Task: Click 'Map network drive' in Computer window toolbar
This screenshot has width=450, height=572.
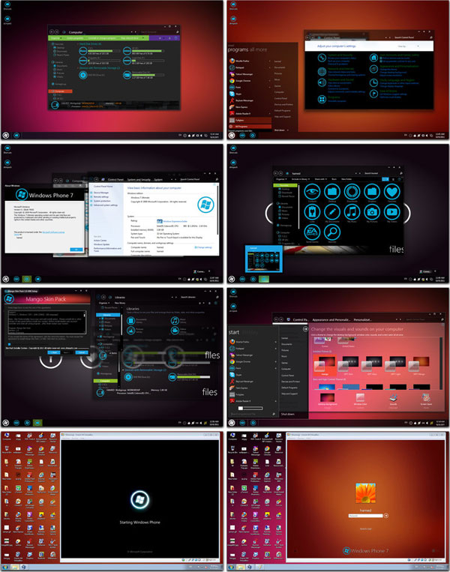Action: pyautogui.click(x=130, y=38)
